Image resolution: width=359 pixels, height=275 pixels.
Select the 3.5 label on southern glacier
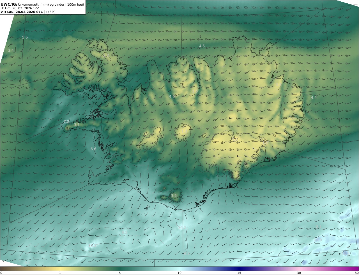click(174, 195)
